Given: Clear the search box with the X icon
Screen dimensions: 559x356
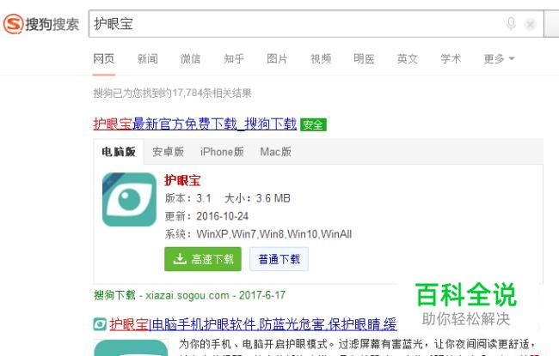Looking at the screenshot, I should click(530, 24).
